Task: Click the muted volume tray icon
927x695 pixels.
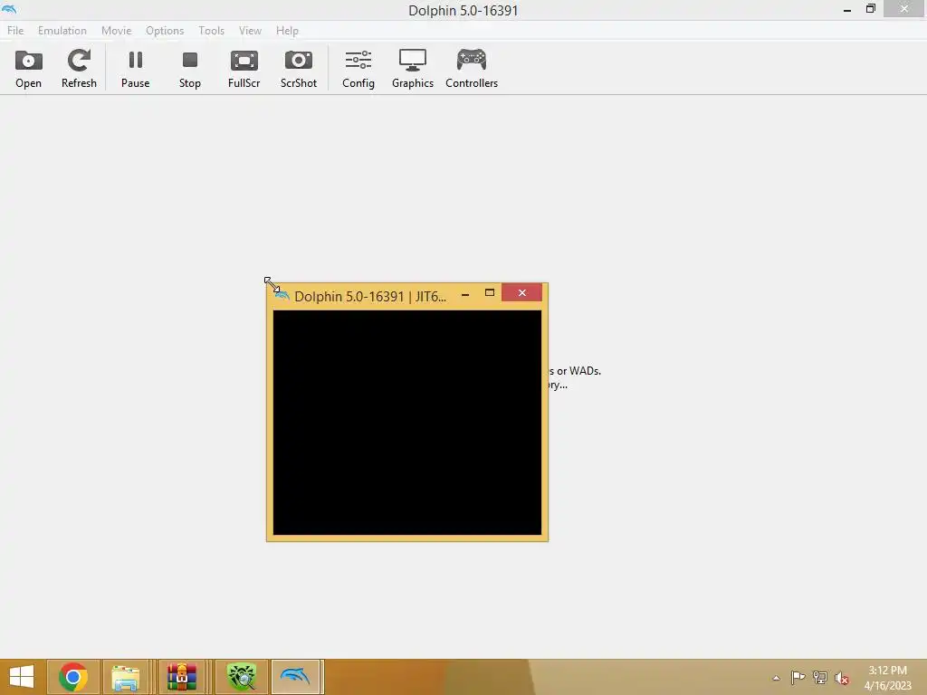Action: coord(841,678)
